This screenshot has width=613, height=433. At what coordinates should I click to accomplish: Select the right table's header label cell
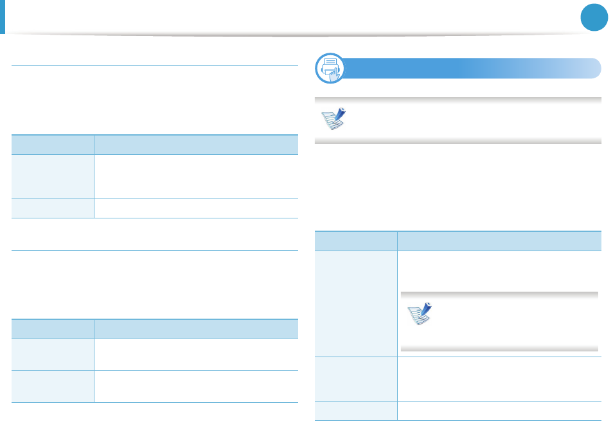356,241
